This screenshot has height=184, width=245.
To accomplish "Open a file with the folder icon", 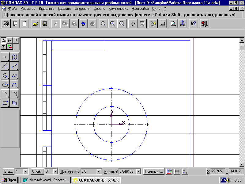I will pyautogui.click(x=36, y=24).
